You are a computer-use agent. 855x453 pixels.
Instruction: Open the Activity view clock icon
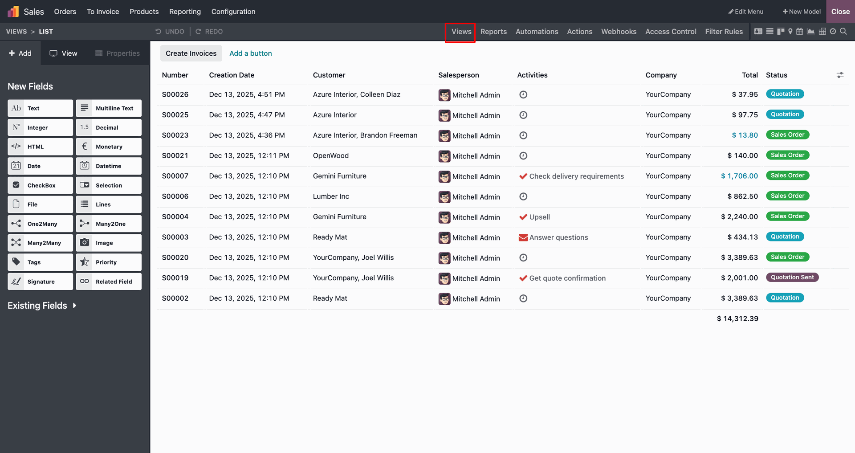pos(833,31)
